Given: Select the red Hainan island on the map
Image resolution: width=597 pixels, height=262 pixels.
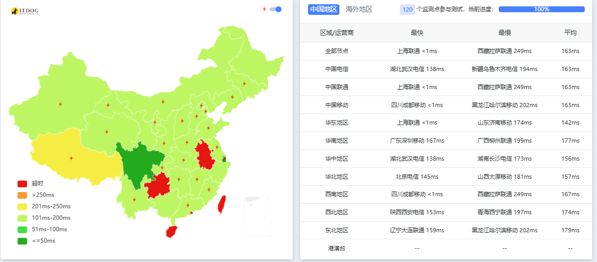Looking at the screenshot, I should pyautogui.click(x=172, y=232).
